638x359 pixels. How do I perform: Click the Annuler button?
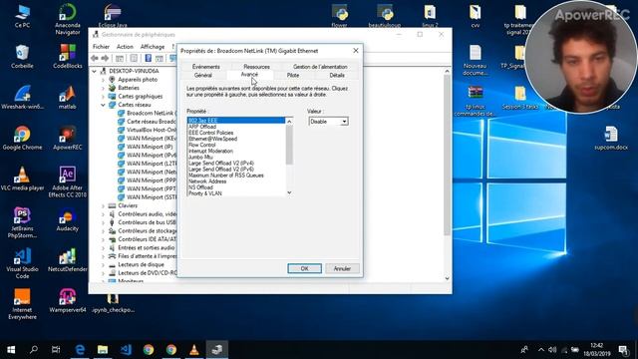(342, 268)
